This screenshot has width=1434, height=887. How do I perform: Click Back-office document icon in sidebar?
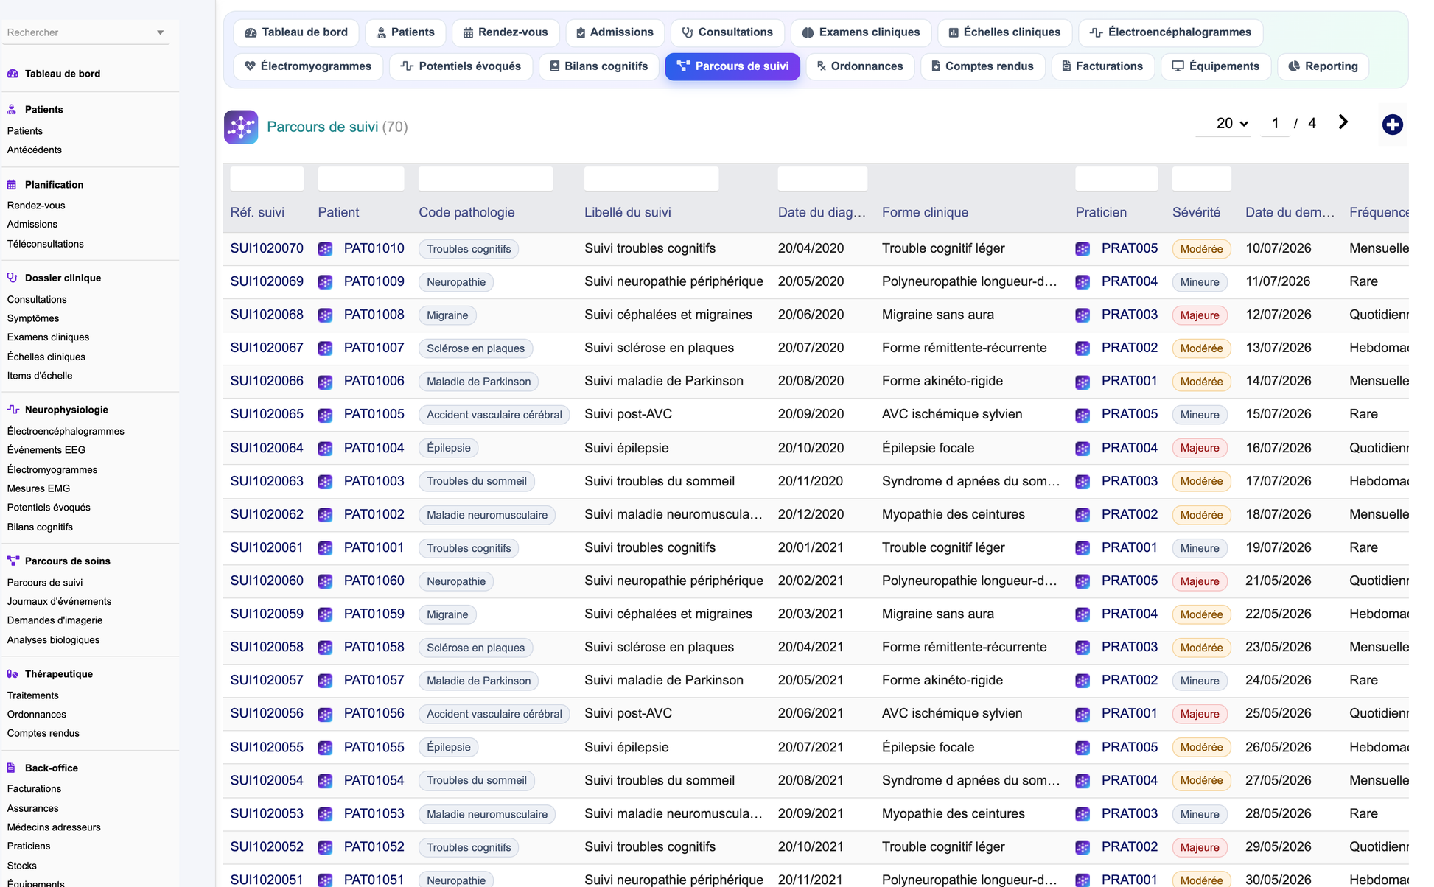12,768
